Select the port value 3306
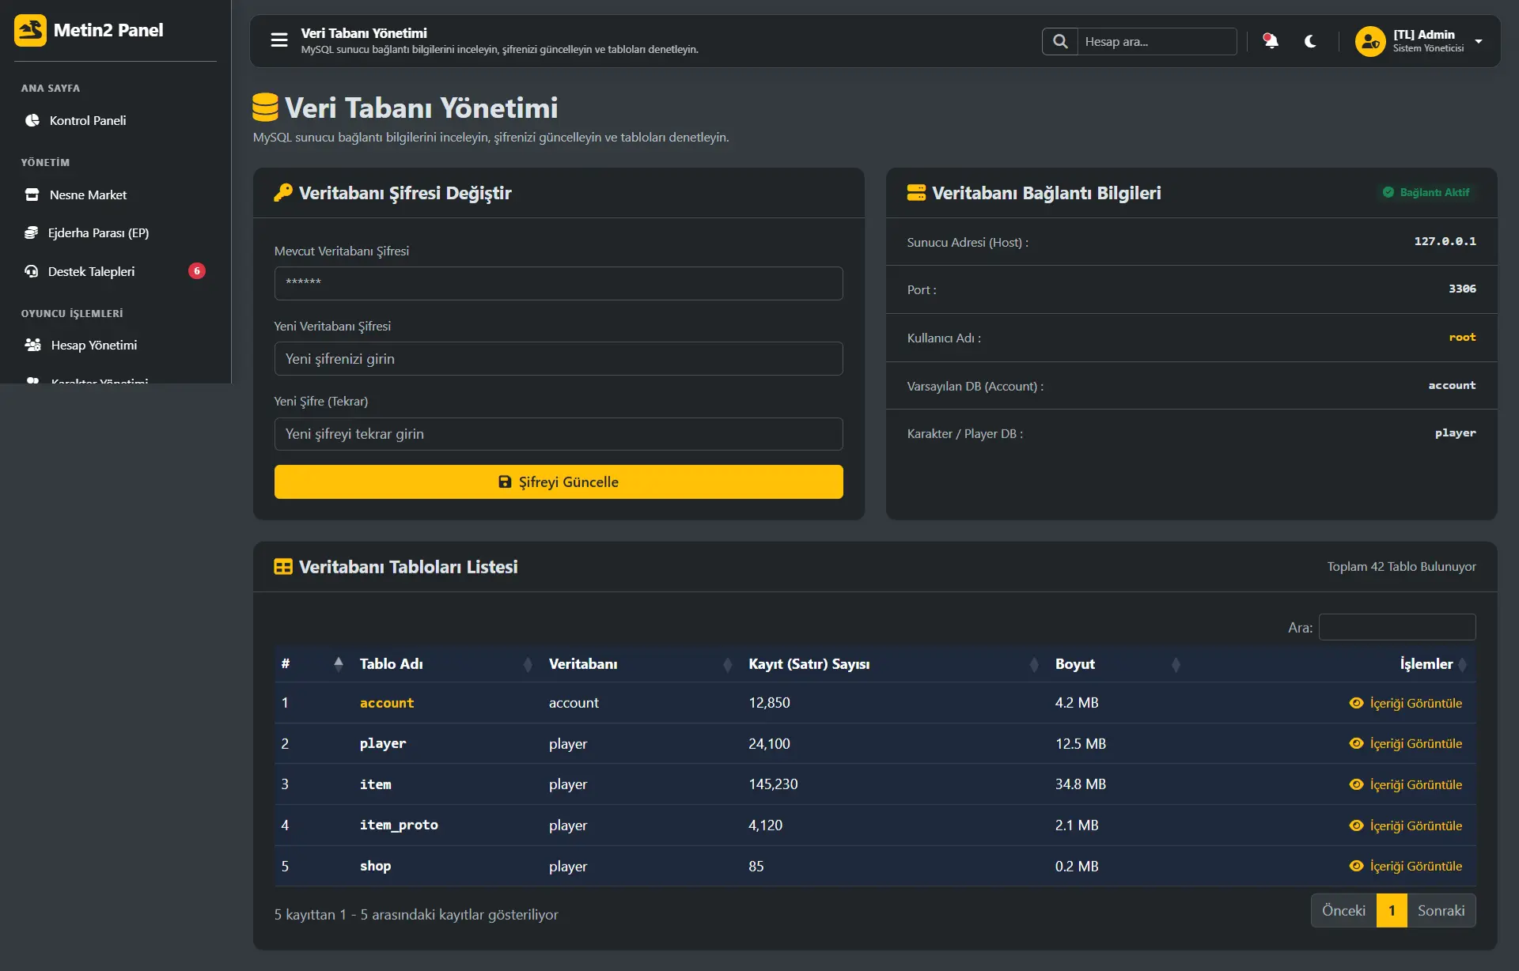1519x971 pixels. coord(1462,289)
